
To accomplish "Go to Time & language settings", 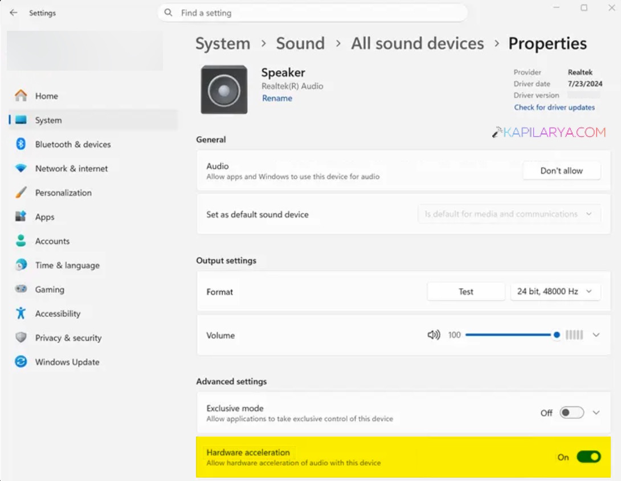I will [93, 264].
